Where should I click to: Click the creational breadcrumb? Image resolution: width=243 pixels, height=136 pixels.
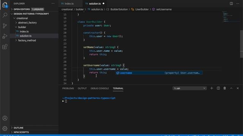(67, 9)
